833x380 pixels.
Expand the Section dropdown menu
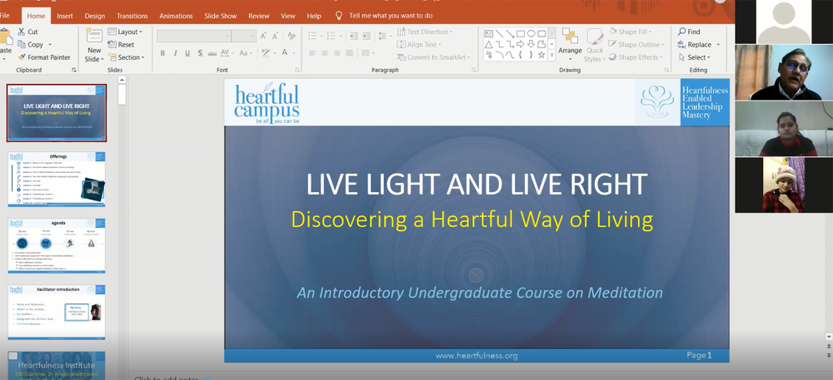pyautogui.click(x=126, y=57)
